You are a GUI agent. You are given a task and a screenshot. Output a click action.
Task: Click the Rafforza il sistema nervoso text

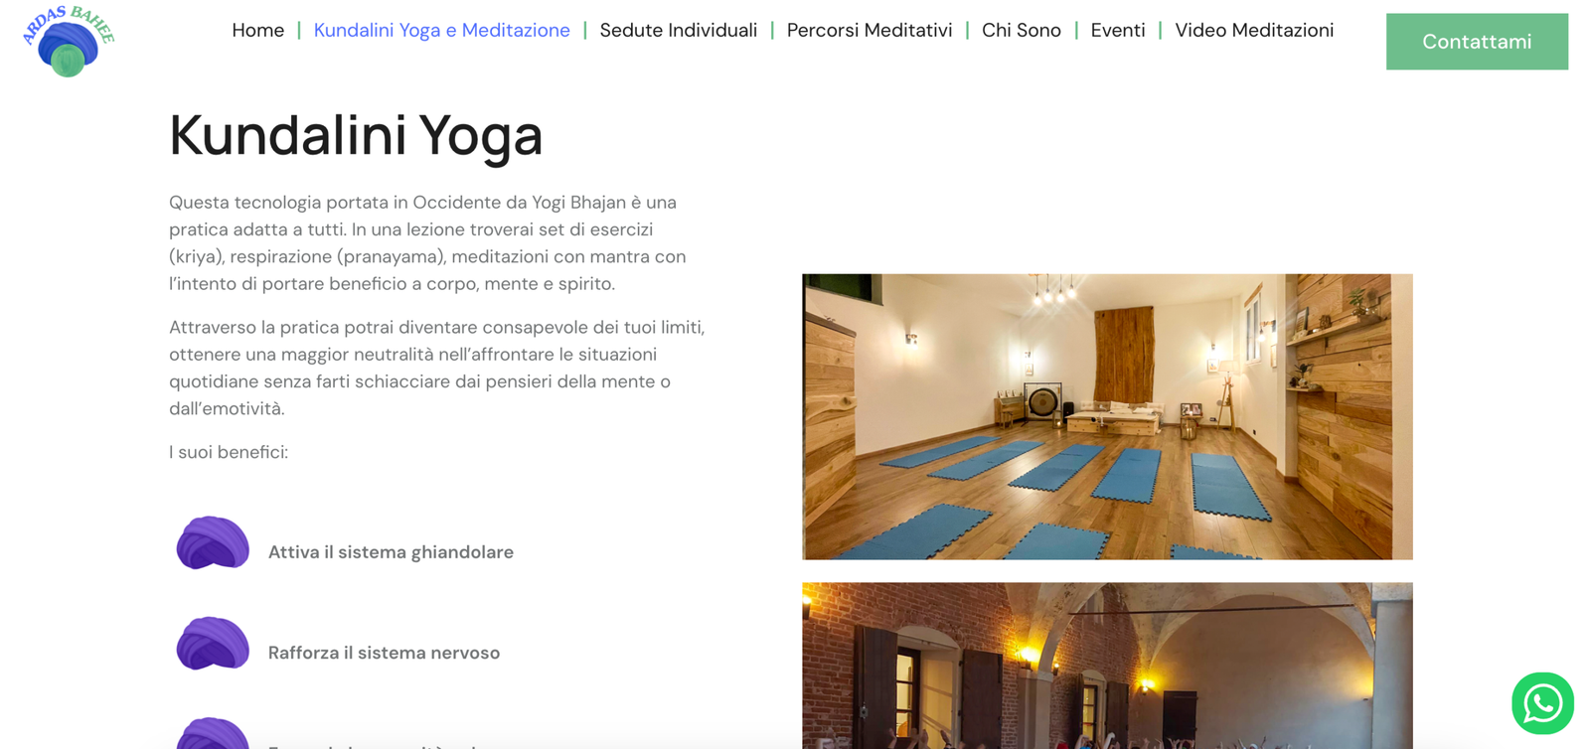384,653
